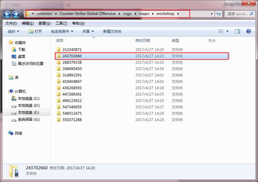Viewport: 258px width, 182px height.
Task: Open the 文件(F) menu
Action: (11, 23)
